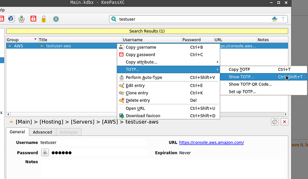The image size is (308, 179).
Task: Click the Download favicon icon
Action: coord(122,116)
